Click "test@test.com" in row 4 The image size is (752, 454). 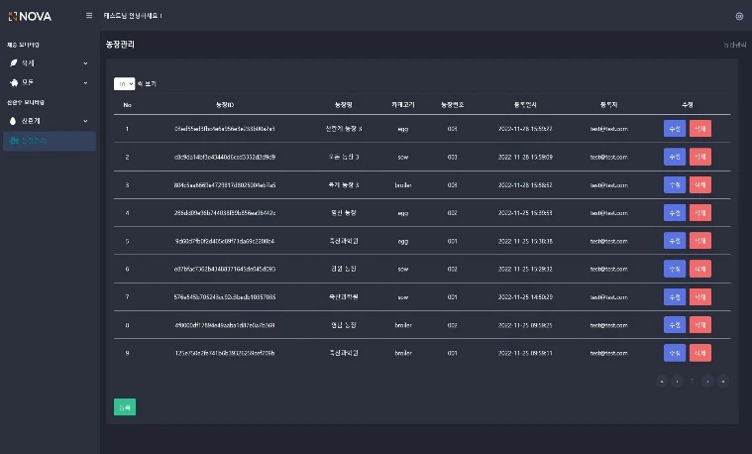pyautogui.click(x=609, y=213)
